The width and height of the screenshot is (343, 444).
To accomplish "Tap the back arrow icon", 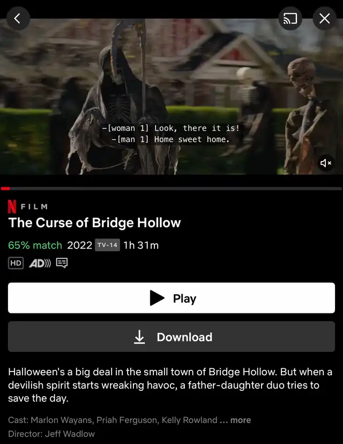I will (x=18, y=19).
